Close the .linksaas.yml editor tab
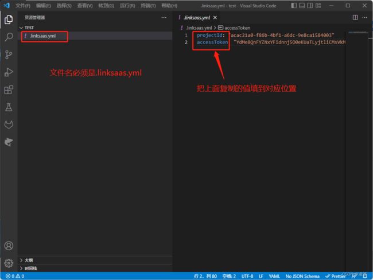Screen dimensions: 373x280 215,17
